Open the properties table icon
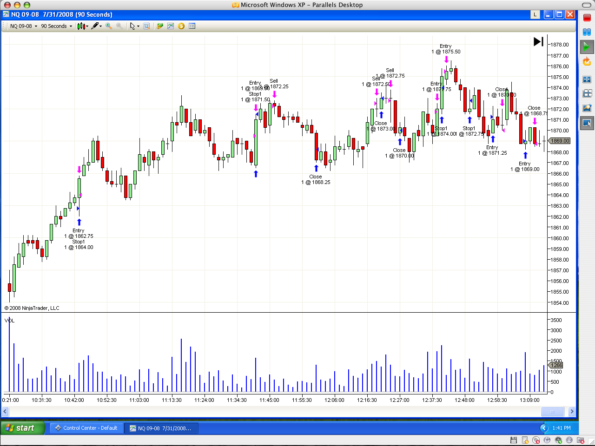Screen dimensions: 595x446 (x=192, y=26)
